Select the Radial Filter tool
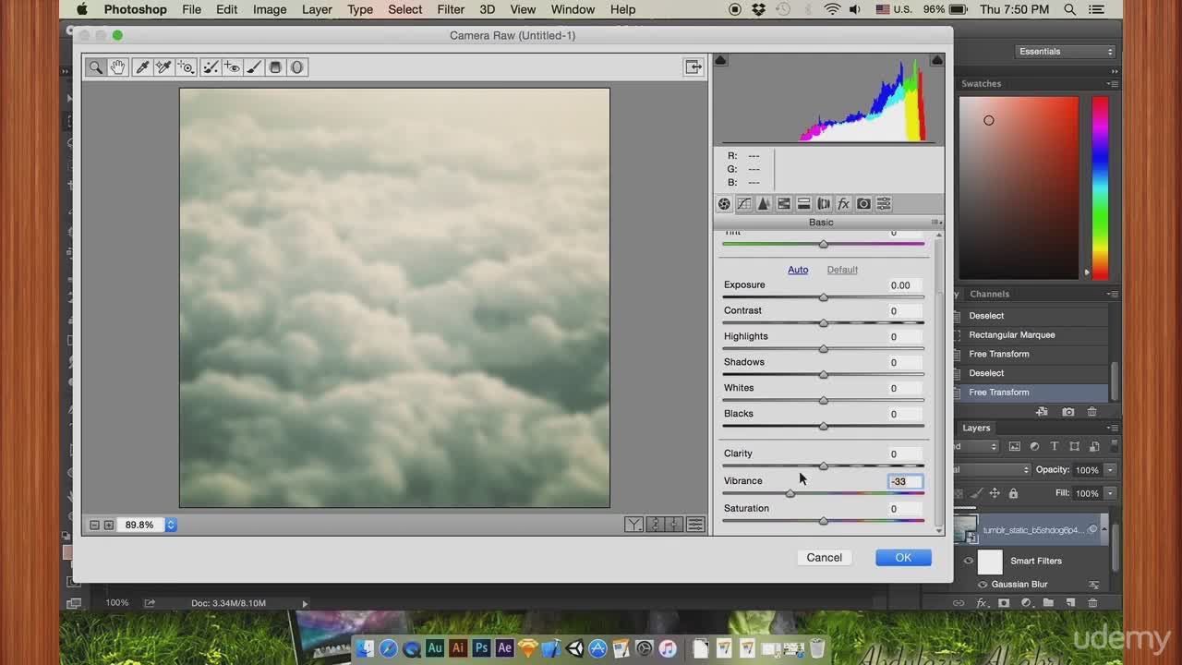The height and width of the screenshot is (665, 1182). coord(296,66)
